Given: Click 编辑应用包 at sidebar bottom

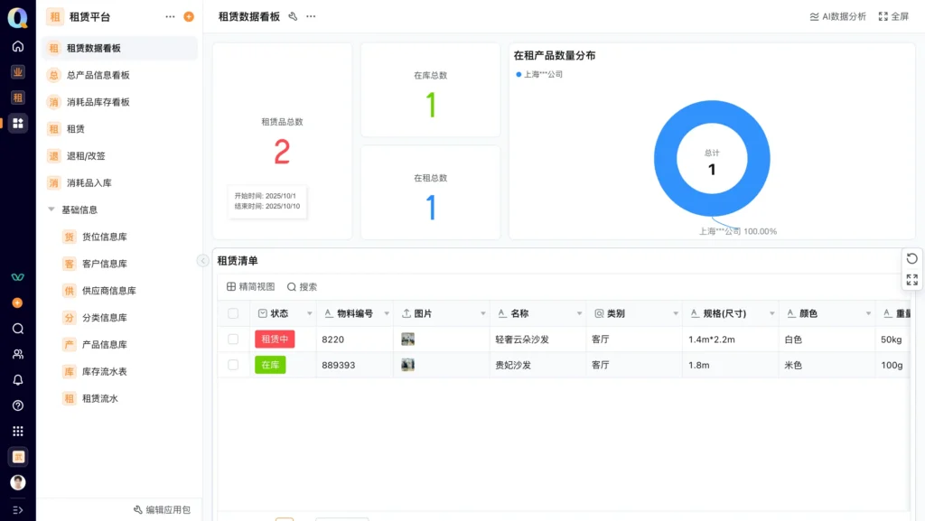Looking at the screenshot, I should point(162,510).
